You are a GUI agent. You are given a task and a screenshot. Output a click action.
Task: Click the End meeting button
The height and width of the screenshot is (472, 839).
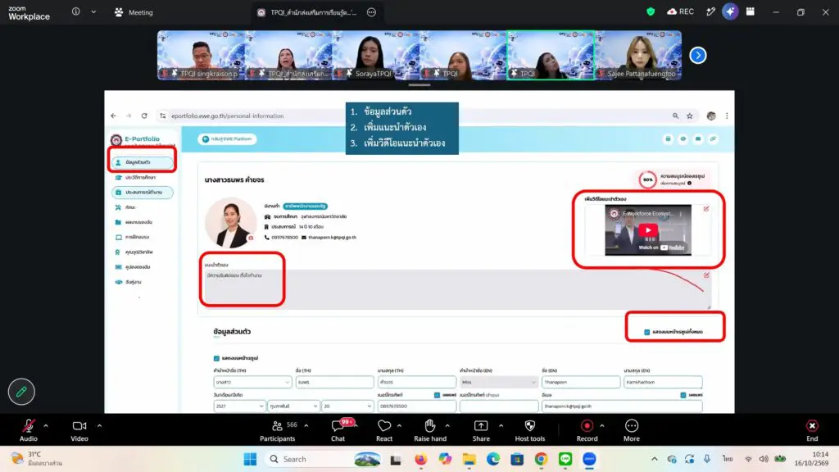[812, 430]
